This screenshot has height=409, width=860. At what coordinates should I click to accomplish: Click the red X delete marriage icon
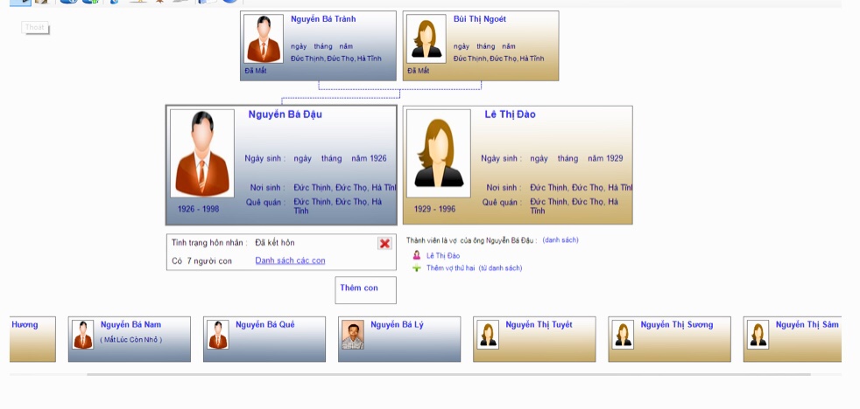[x=384, y=244]
